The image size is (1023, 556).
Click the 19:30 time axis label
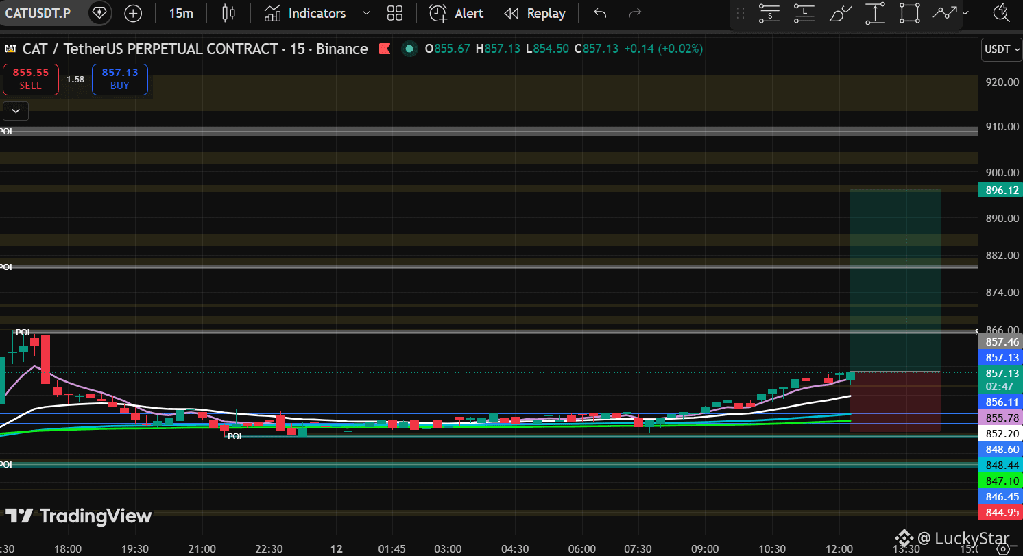135,548
